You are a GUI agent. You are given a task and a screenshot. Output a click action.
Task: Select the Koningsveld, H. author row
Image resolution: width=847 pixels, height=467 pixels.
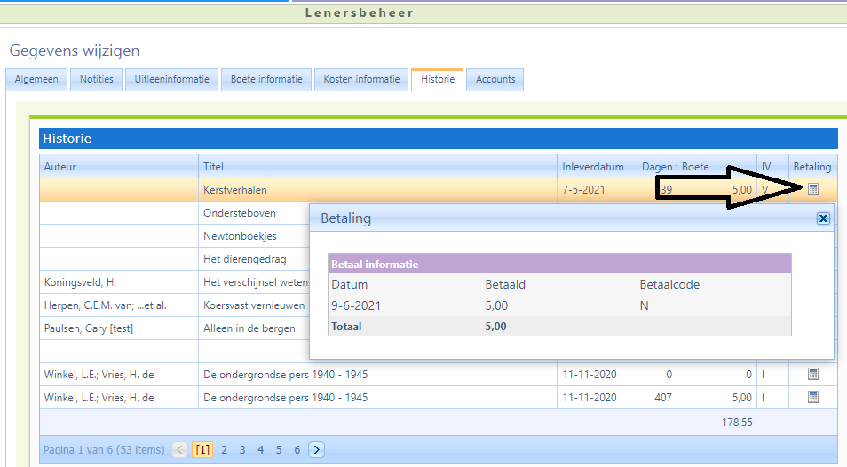[x=81, y=282]
